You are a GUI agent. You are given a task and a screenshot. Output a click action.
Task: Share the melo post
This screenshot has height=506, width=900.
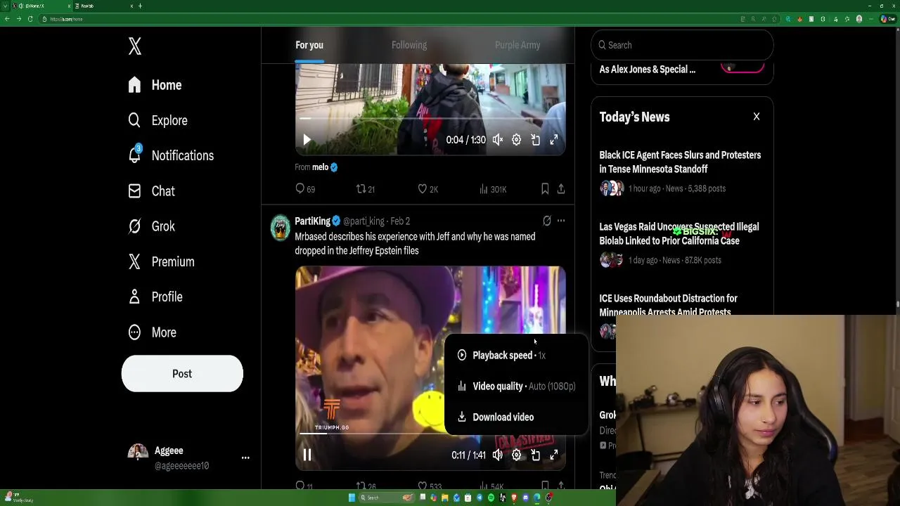(x=561, y=189)
